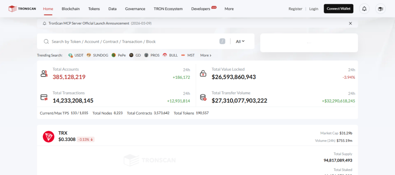
Task: Open the Developers menu
Action: pyautogui.click(x=201, y=9)
